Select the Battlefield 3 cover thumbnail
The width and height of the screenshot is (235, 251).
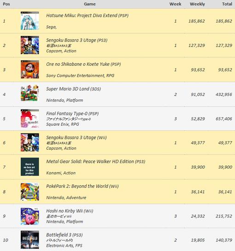(30, 239)
